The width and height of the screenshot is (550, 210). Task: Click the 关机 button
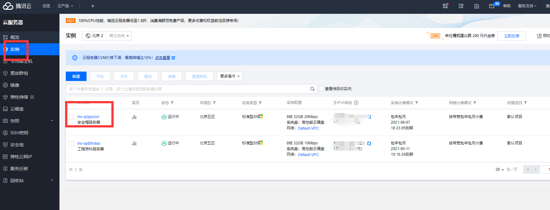[x=124, y=76]
